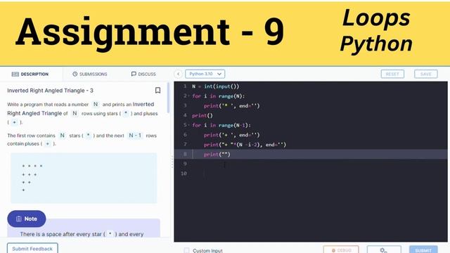The width and height of the screenshot is (450, 253).
Task: Click line 6 print statement
Action: [231, 135]
